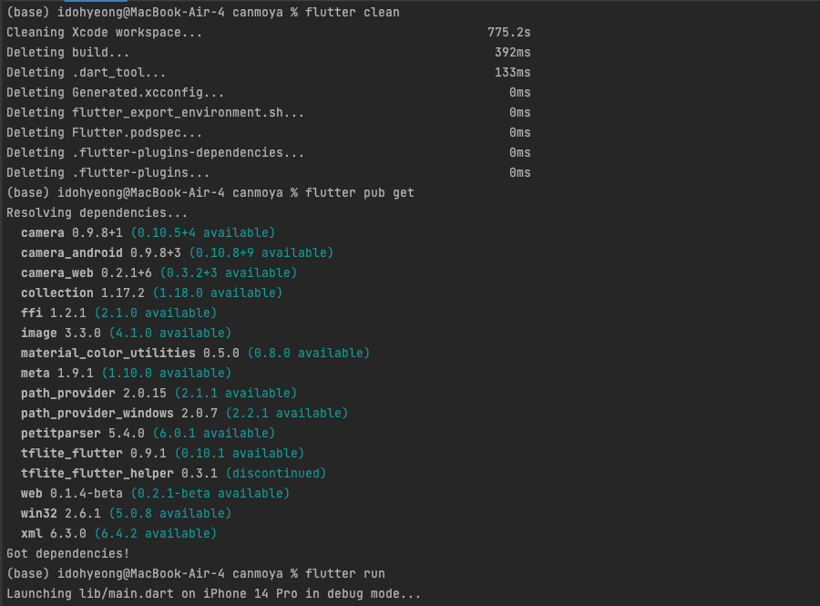Select 'Deleting .flutter-plugins-dependencies...' line
Screen dimensions: 820x606
[x=155, y=153]
